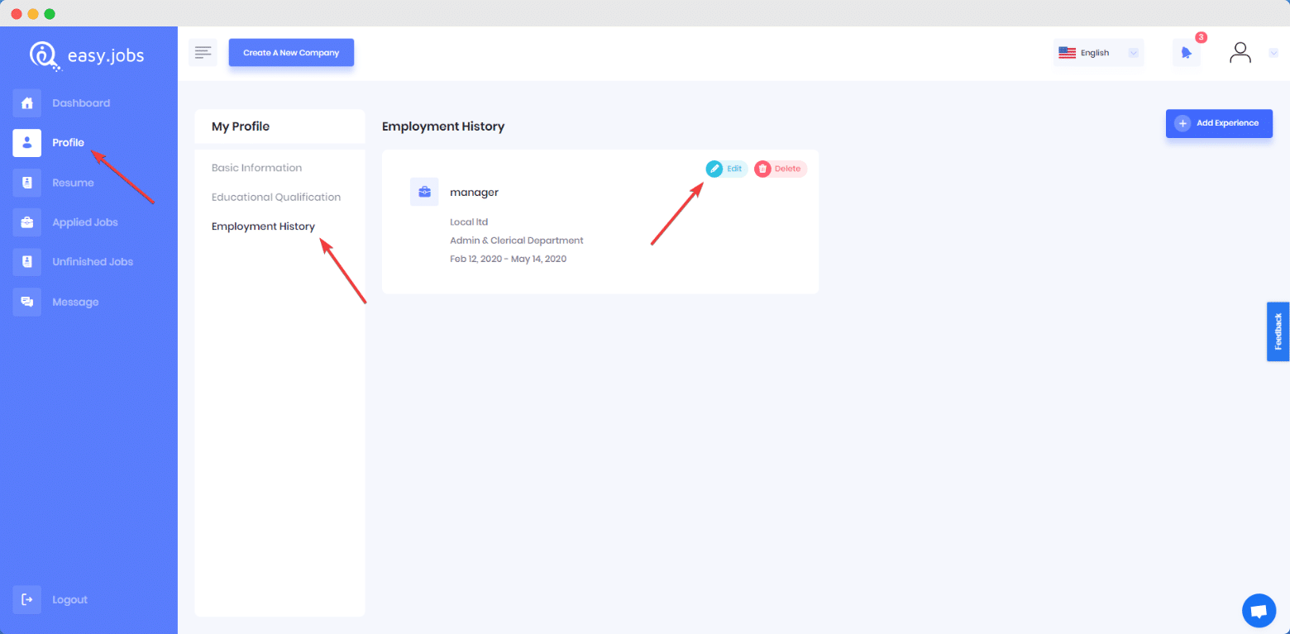The width and height of the screenshot is (1290, 634).
Task: Click the Message chat icon
Action: point(27,302)
